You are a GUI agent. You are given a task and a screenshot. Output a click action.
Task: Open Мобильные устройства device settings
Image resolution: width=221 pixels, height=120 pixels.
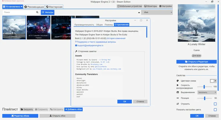point(130,6)
